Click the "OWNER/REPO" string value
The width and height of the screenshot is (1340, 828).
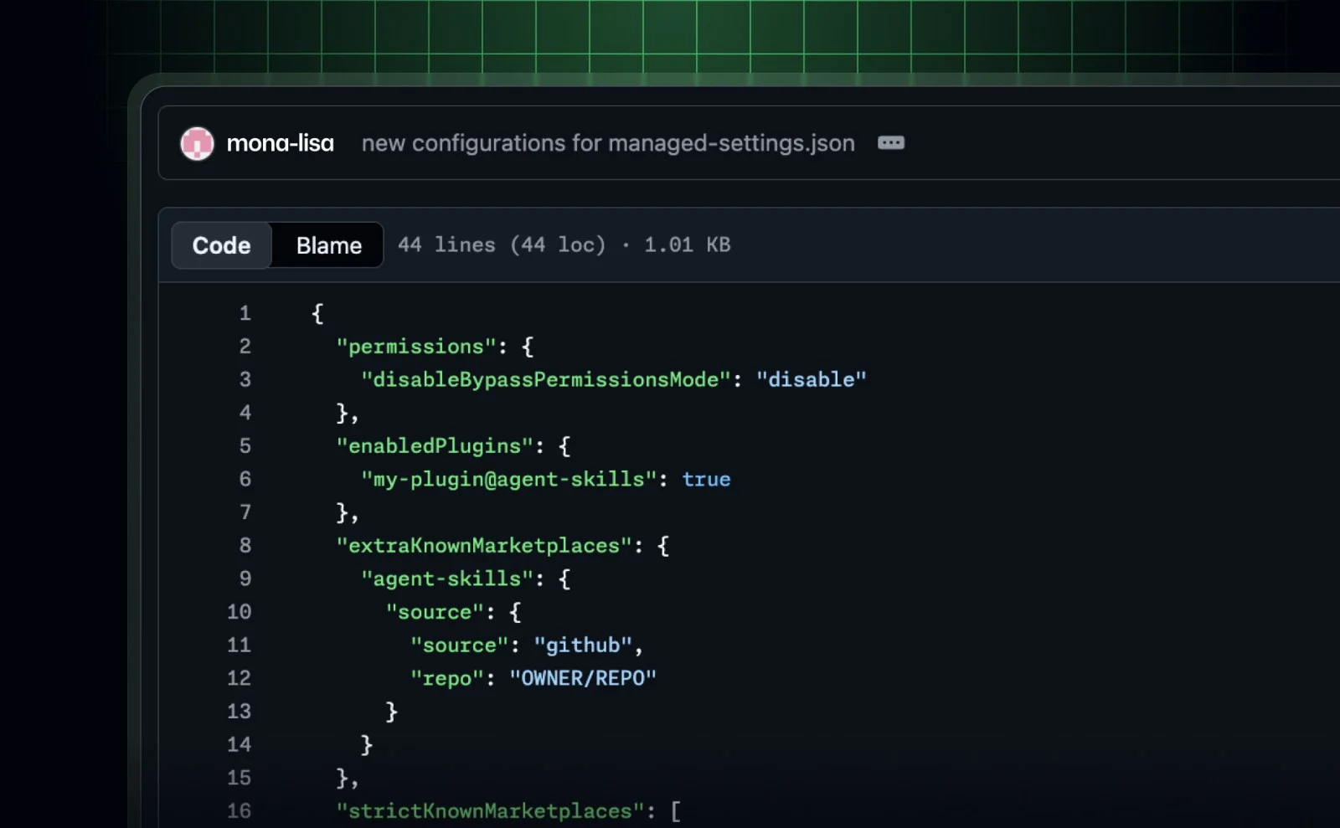pyautogui.click(x=583, y=678)
